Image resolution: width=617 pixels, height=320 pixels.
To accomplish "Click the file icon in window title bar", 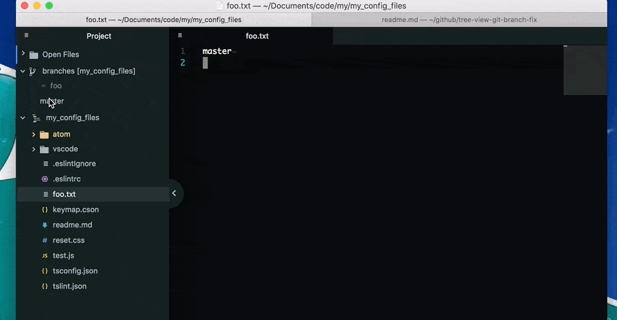I will (x=219, y=6).
